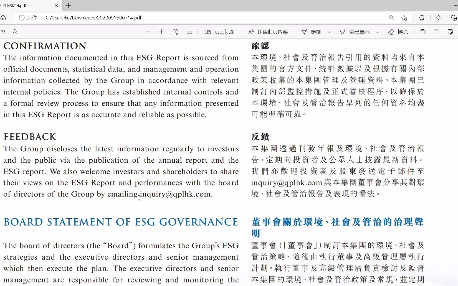
Task: Open the favorites list
Action: point(439,18)
